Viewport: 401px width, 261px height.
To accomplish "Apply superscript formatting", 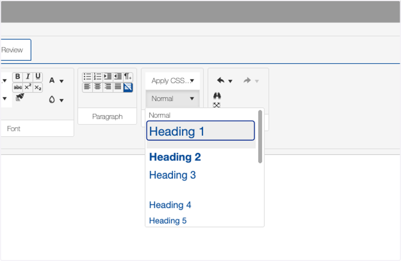I will [x=28, y=88].
